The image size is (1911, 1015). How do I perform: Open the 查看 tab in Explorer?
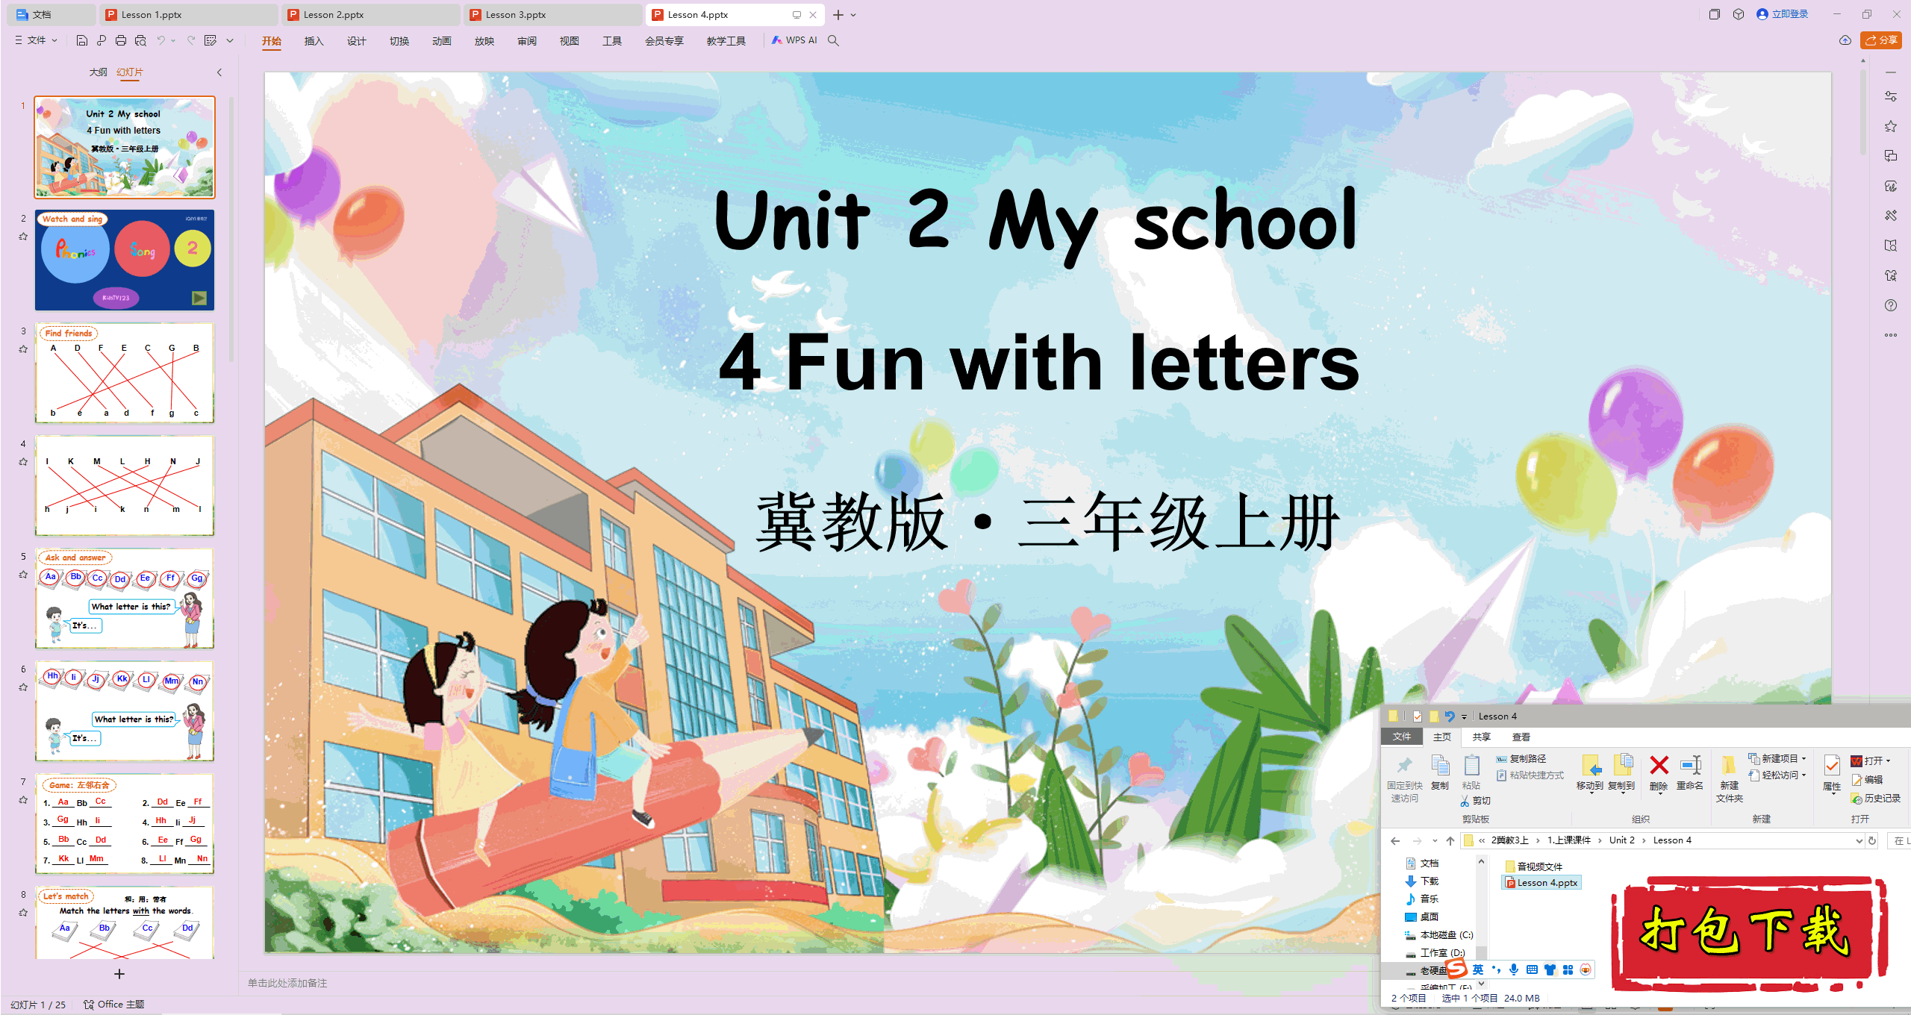(x=1521, y=737)
